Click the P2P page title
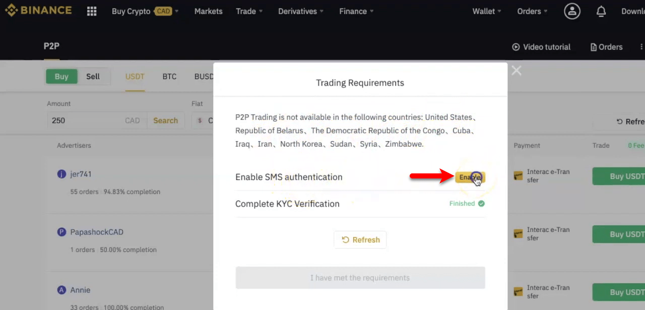This screenshot has width=645, height=310. click(x=51, y=46)
